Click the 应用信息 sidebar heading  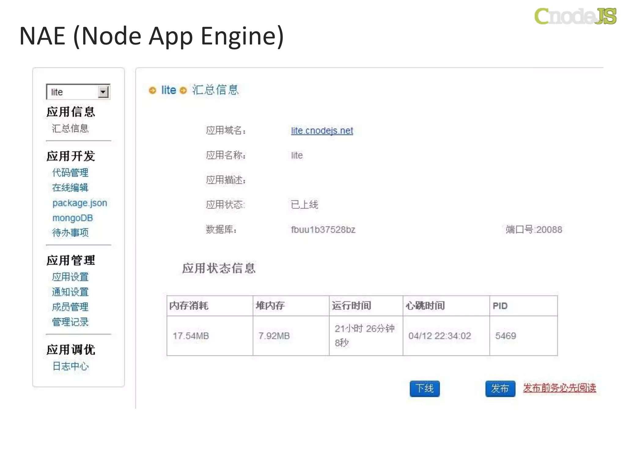pos(71,112)
